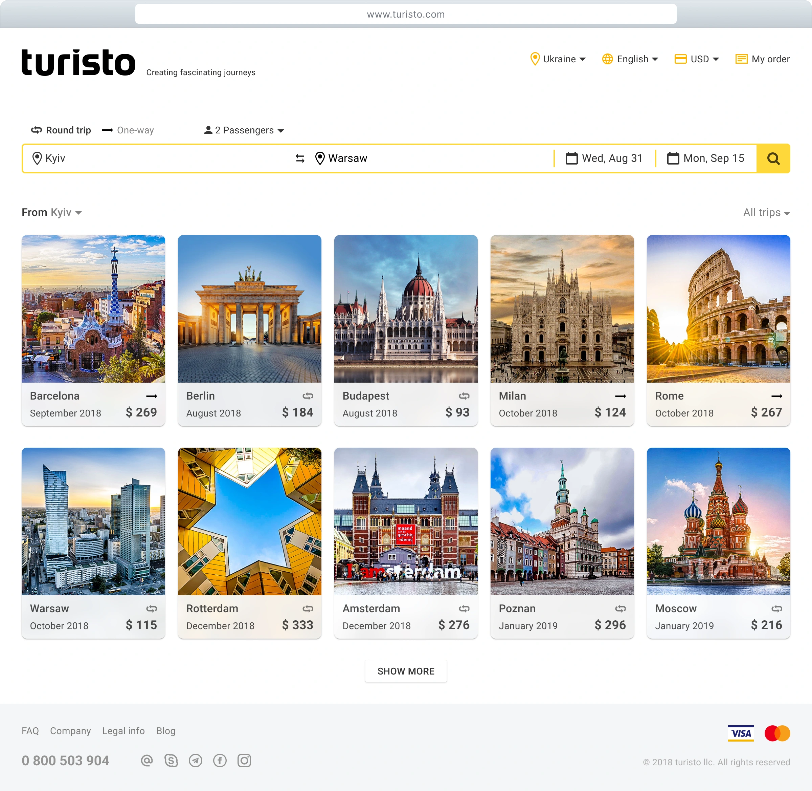Click the browser address bar www.turisto.com
Image resolution: width=812 pixels, height=791 pixels.
tap(406, 14)
